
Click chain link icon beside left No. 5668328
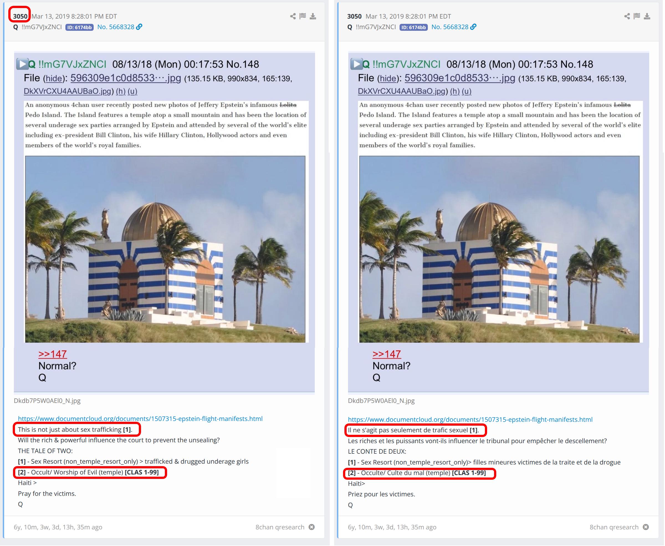(x=139, y=27)
